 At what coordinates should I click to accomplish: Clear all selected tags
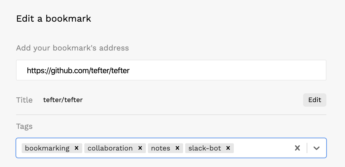click(x=297, y=148)
